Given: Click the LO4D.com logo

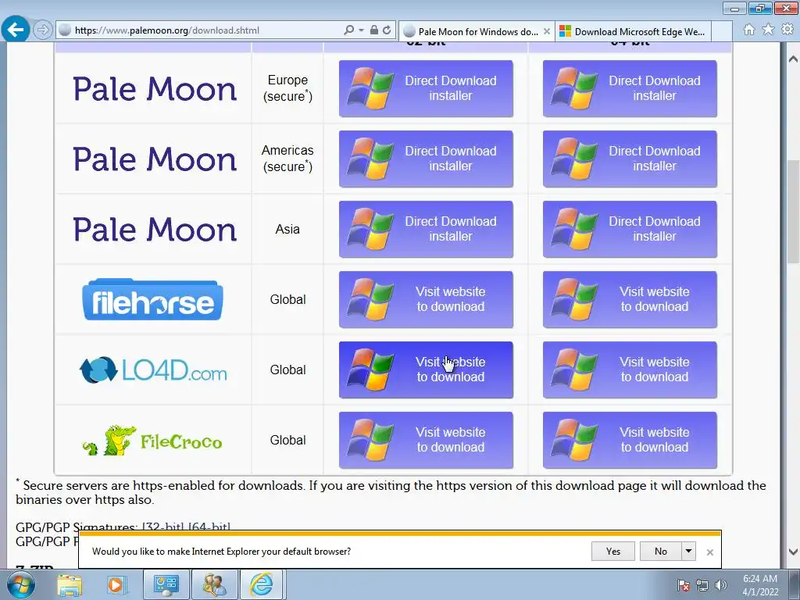Looking at the screenshot, I should point(153,370).
